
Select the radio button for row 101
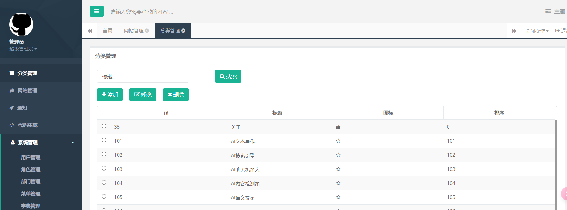coord(104,140)
